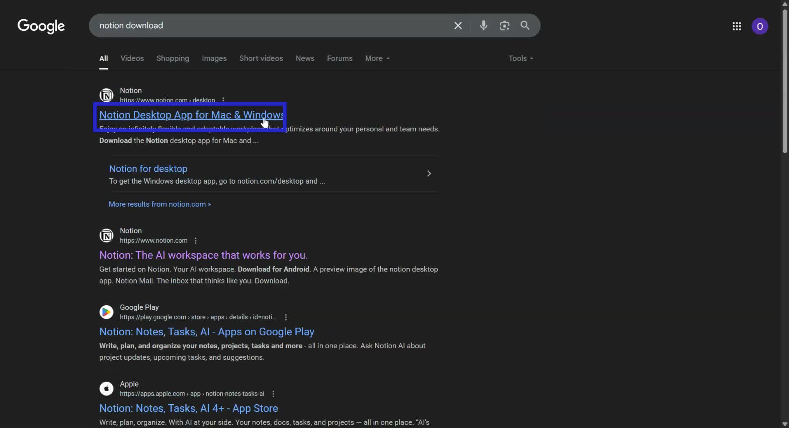Screen dimensions: 789x428
Task: Open the More tab dropdown
Action: 376,58
